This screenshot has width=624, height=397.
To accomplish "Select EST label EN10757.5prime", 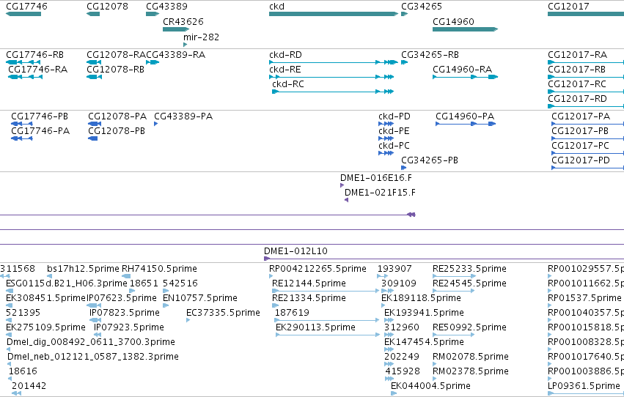I will click(200, 298).
